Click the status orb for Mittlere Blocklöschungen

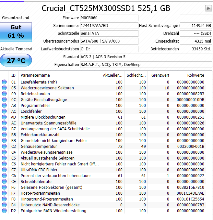click(4, 117)
